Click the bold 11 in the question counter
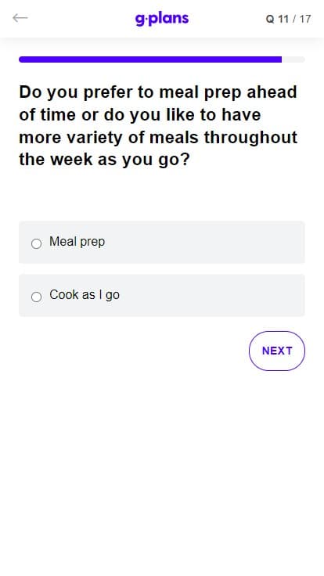 (x=283, y=19)
